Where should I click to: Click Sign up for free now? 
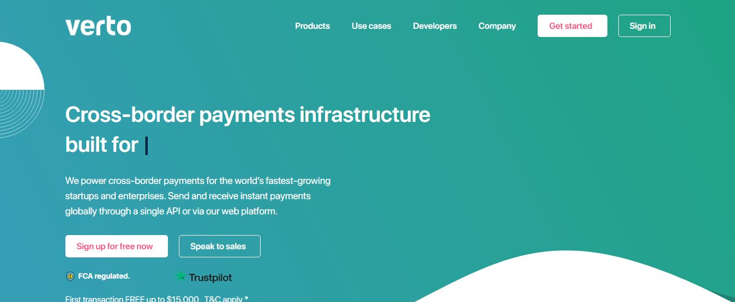[116, 246]
